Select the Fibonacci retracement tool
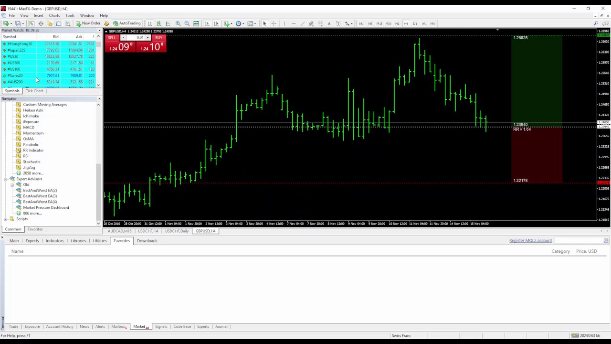The image size is (611, 344). tap(320, 23)
